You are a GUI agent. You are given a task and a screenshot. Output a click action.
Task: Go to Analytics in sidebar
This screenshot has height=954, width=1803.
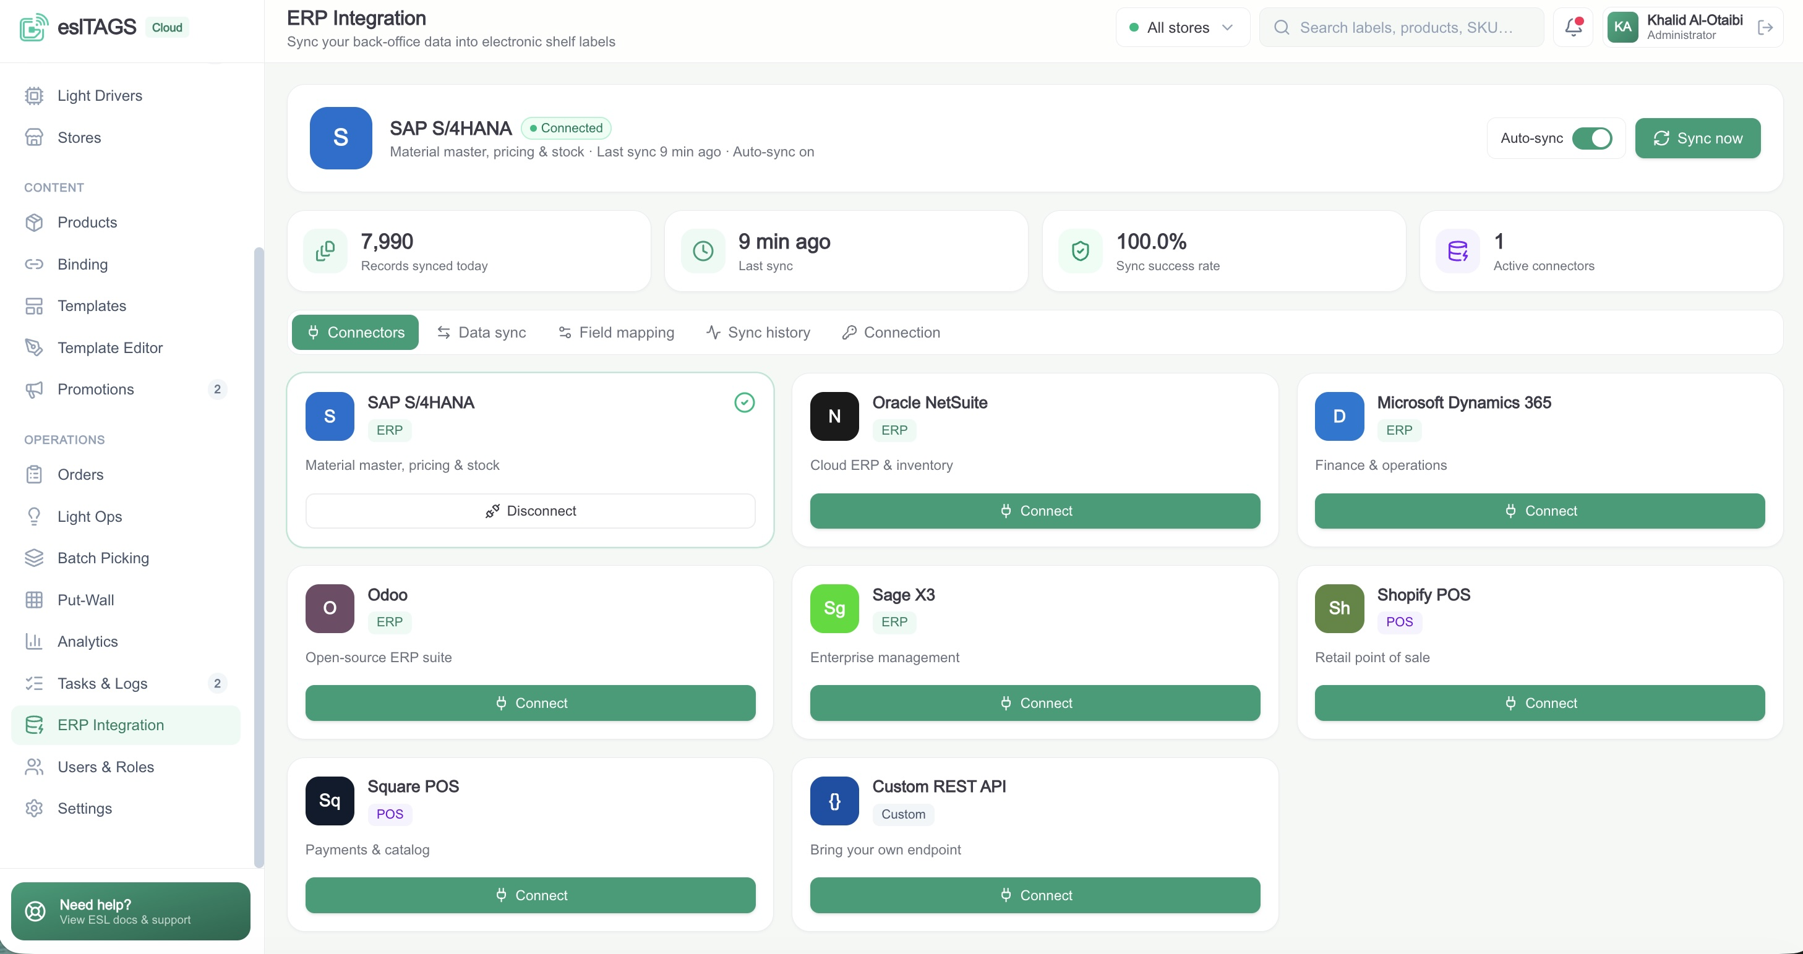pos(126,641)
